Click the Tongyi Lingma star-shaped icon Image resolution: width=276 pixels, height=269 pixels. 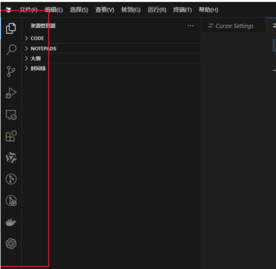(11, 157)
